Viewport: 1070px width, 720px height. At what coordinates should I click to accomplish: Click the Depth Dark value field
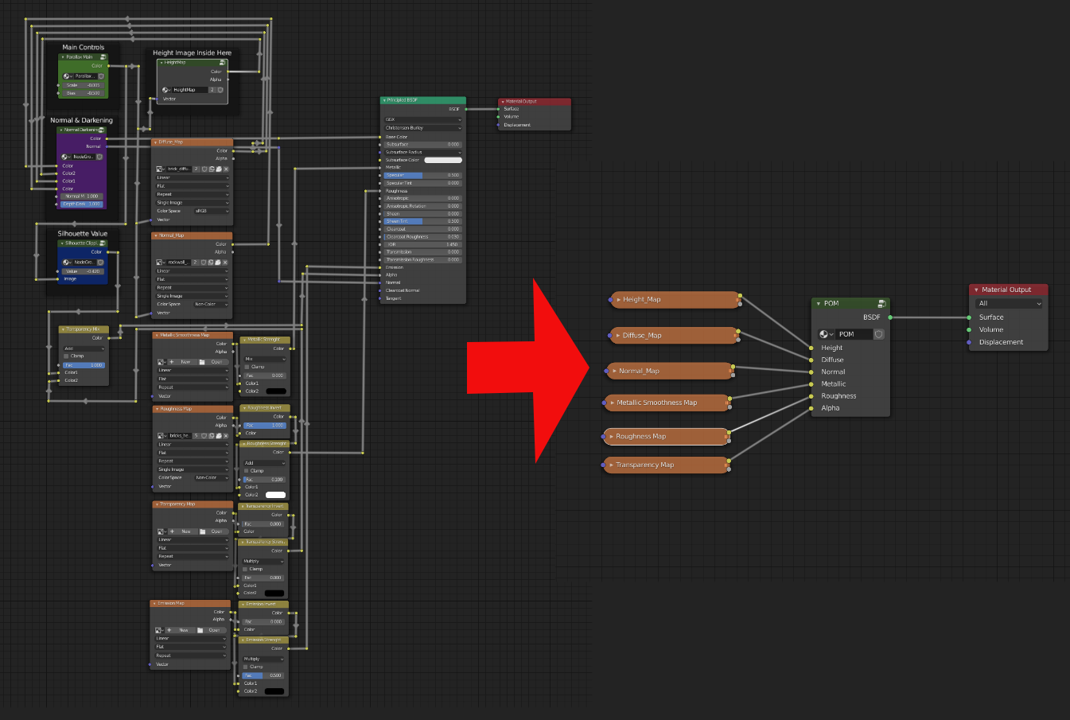pyautogui.click(x=82, y=204)
